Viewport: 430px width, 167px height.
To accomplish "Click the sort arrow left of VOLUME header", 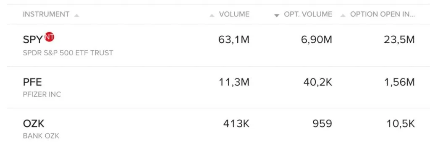I will [x=212, y=16].
